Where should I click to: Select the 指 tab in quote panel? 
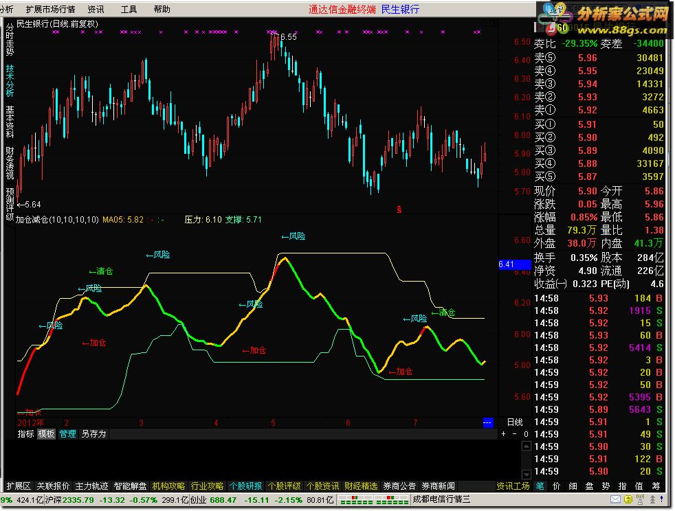[623, 486]
